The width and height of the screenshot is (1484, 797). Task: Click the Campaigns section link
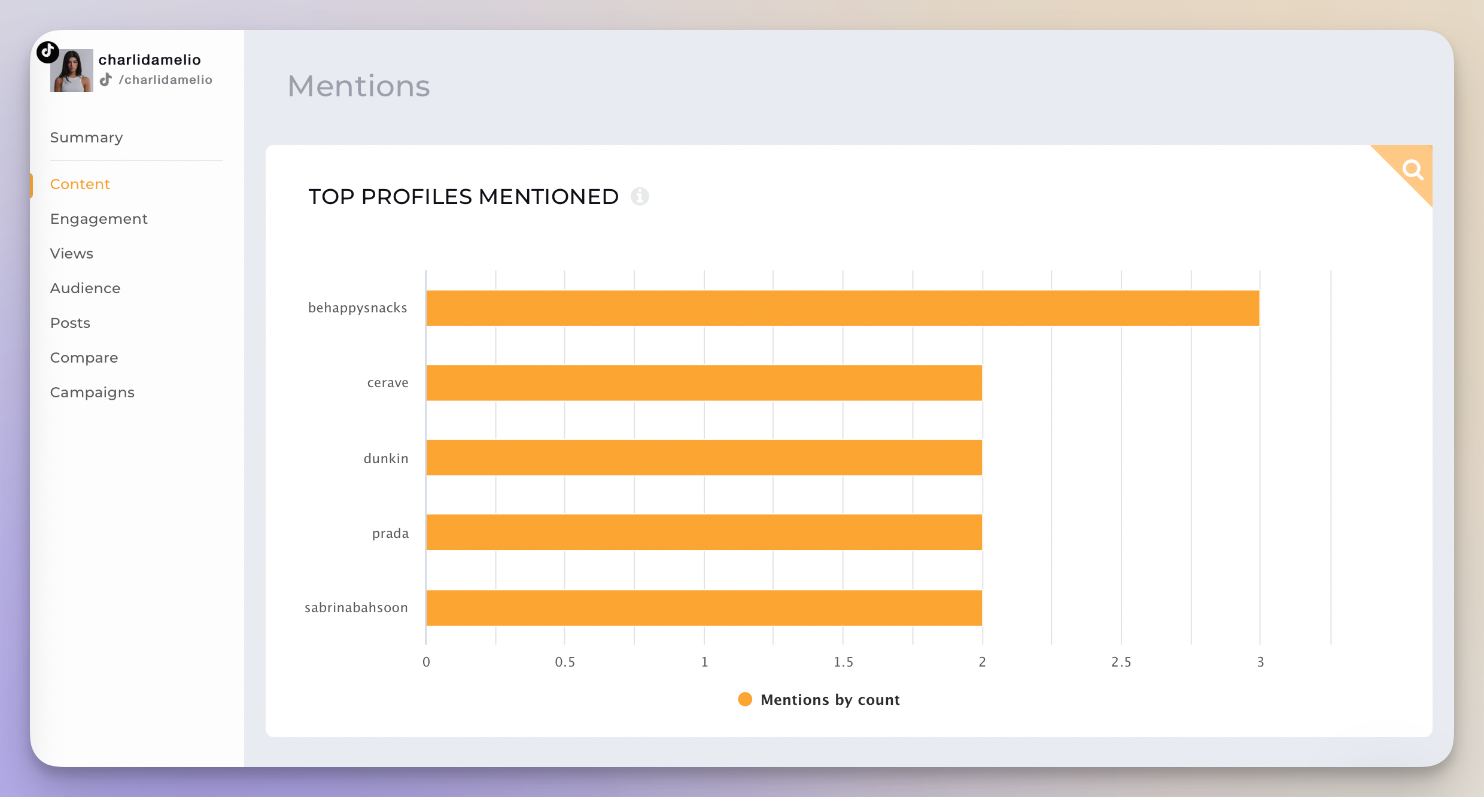92,392
